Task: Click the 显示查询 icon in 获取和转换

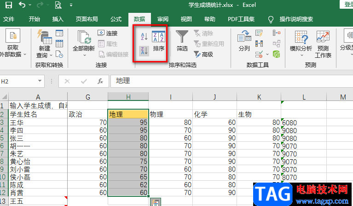Action: 59,33
